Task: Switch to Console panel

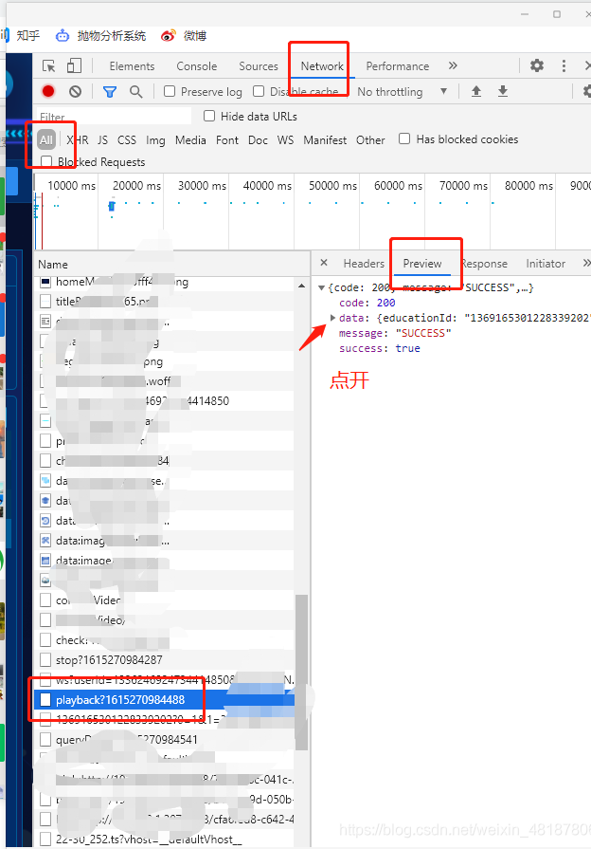Action: (x=197, y=66)
